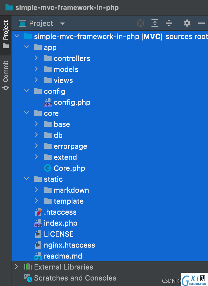The image size is (208, 286).
Task: Click the Scratches and Consoles icon
Action: [28, 278]
